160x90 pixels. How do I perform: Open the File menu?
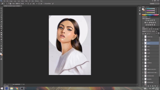[x=4, y=1]
